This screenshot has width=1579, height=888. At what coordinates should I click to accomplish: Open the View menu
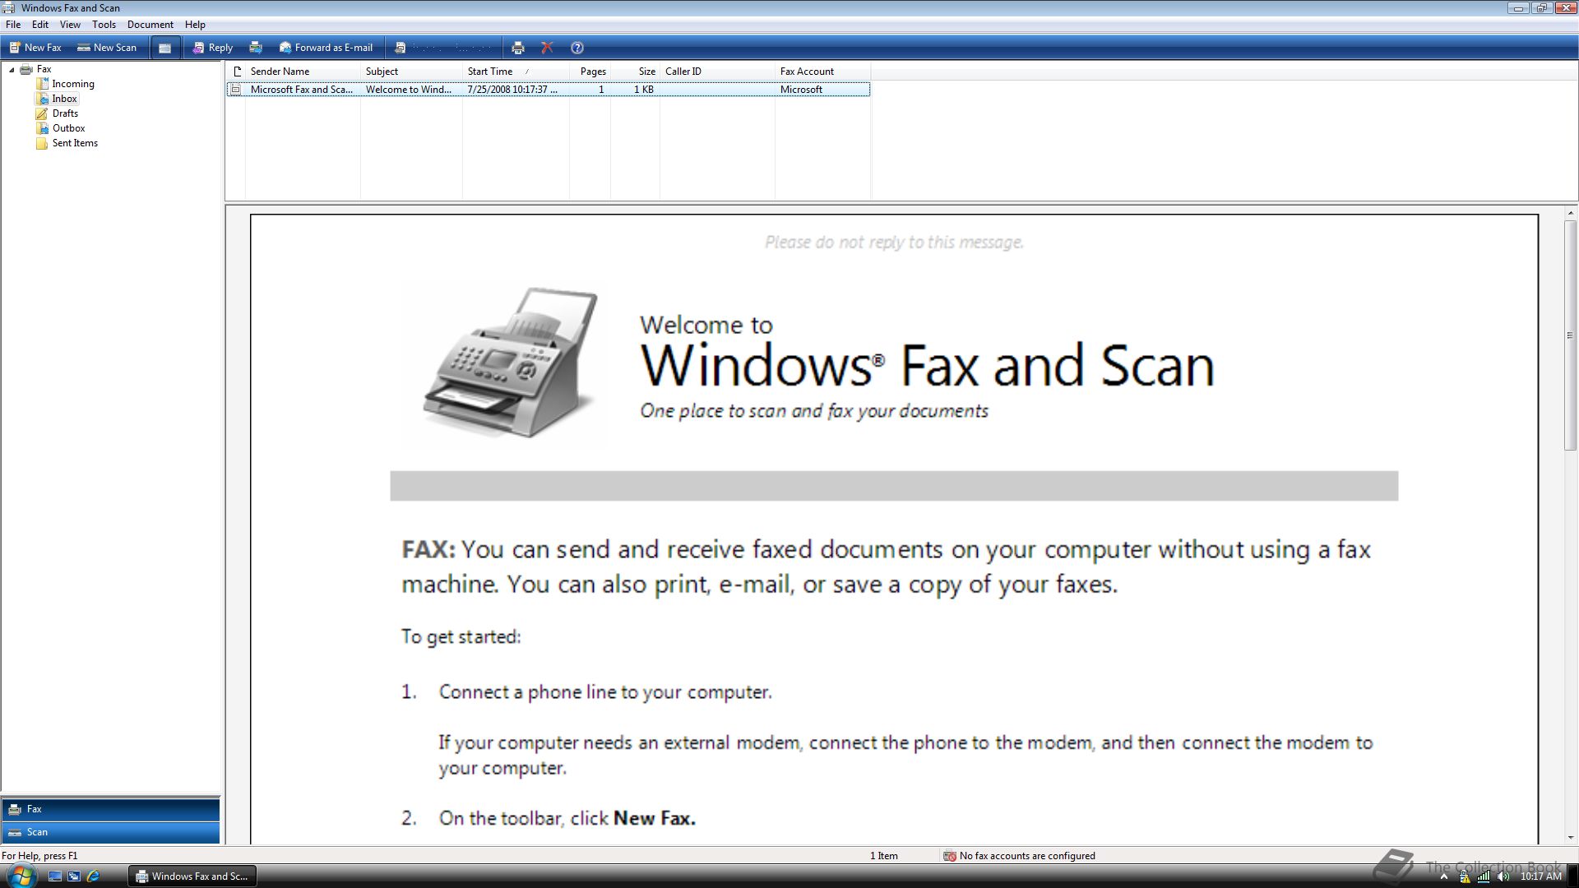[x=70, y=25]
